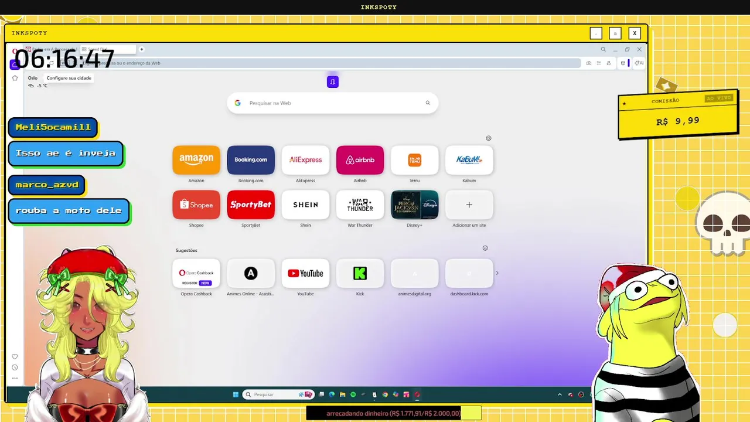Open the Opera GX icon on the taskbar
Image resolution: width=750 pixels, height=422 pixels.
[417, 394]
